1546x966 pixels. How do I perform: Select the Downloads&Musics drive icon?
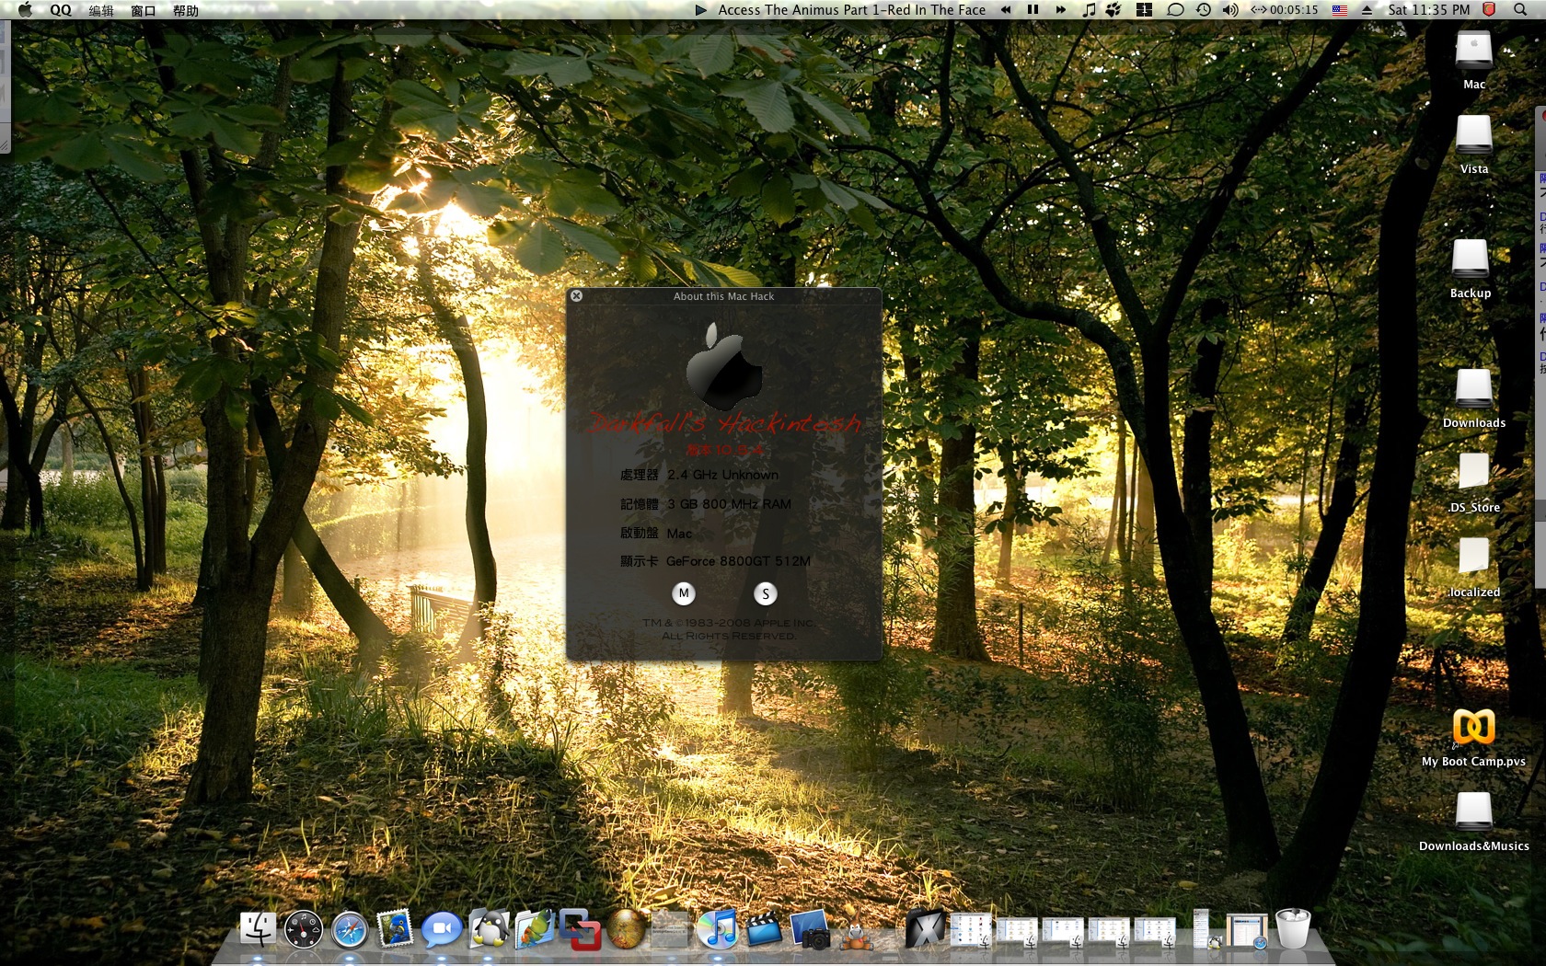[x=1473, y=812]
